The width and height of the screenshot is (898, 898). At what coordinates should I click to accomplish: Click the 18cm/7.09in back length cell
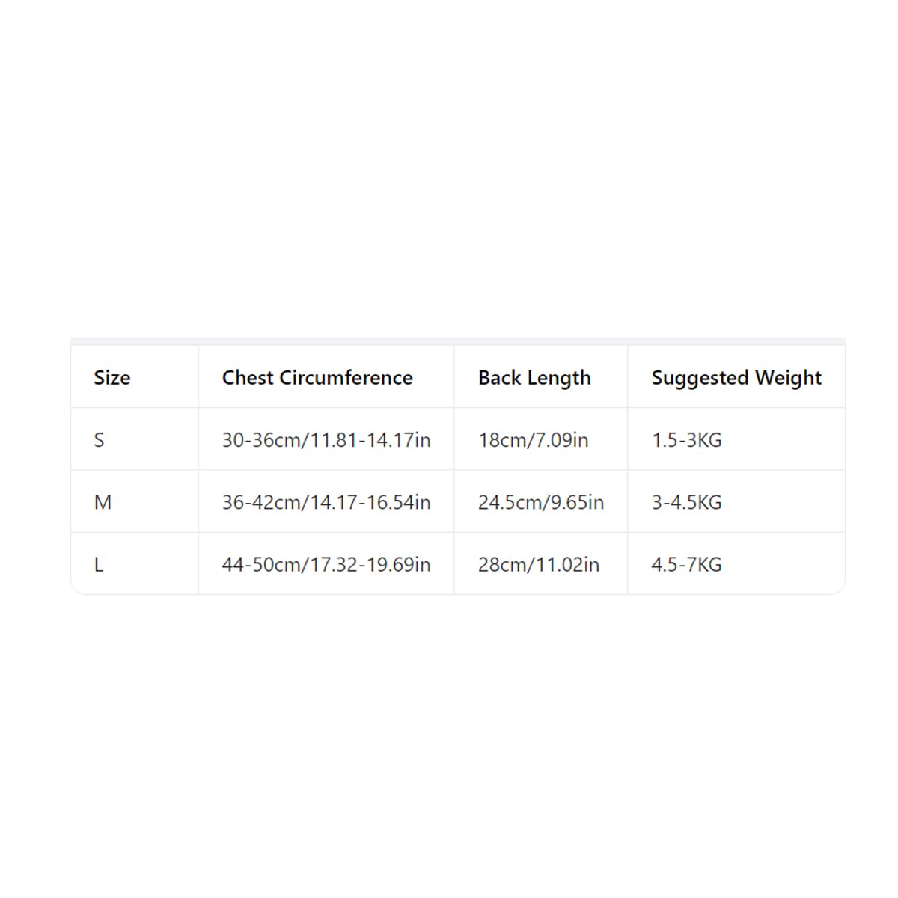coord(541,439)
